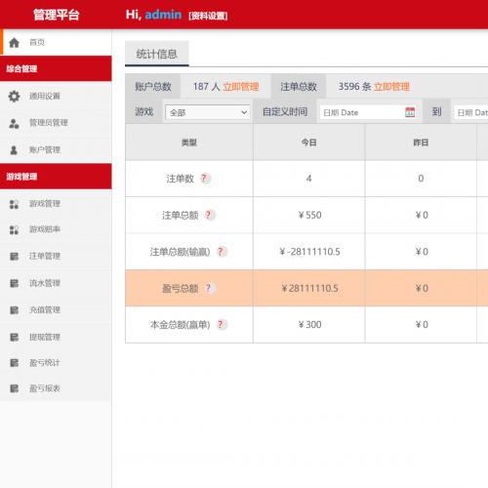Click 立即管理 link next to 3596 条
This screenshot has width=488, height=488.
tap(391, 87)
